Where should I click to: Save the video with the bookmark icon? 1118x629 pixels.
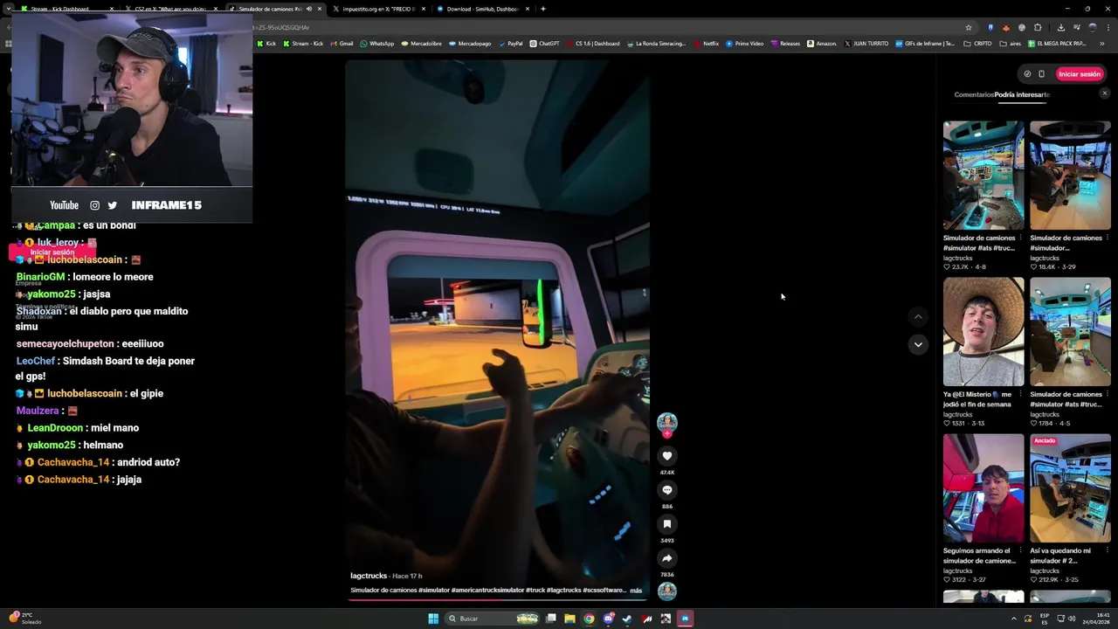pyautogui.click(x=666, y=524)
